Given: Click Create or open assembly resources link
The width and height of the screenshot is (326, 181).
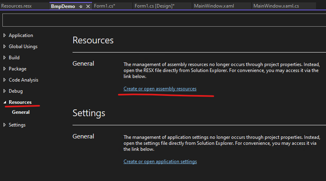Looking at the screenshot, I should pyautogui.click(x=160, y=89).
